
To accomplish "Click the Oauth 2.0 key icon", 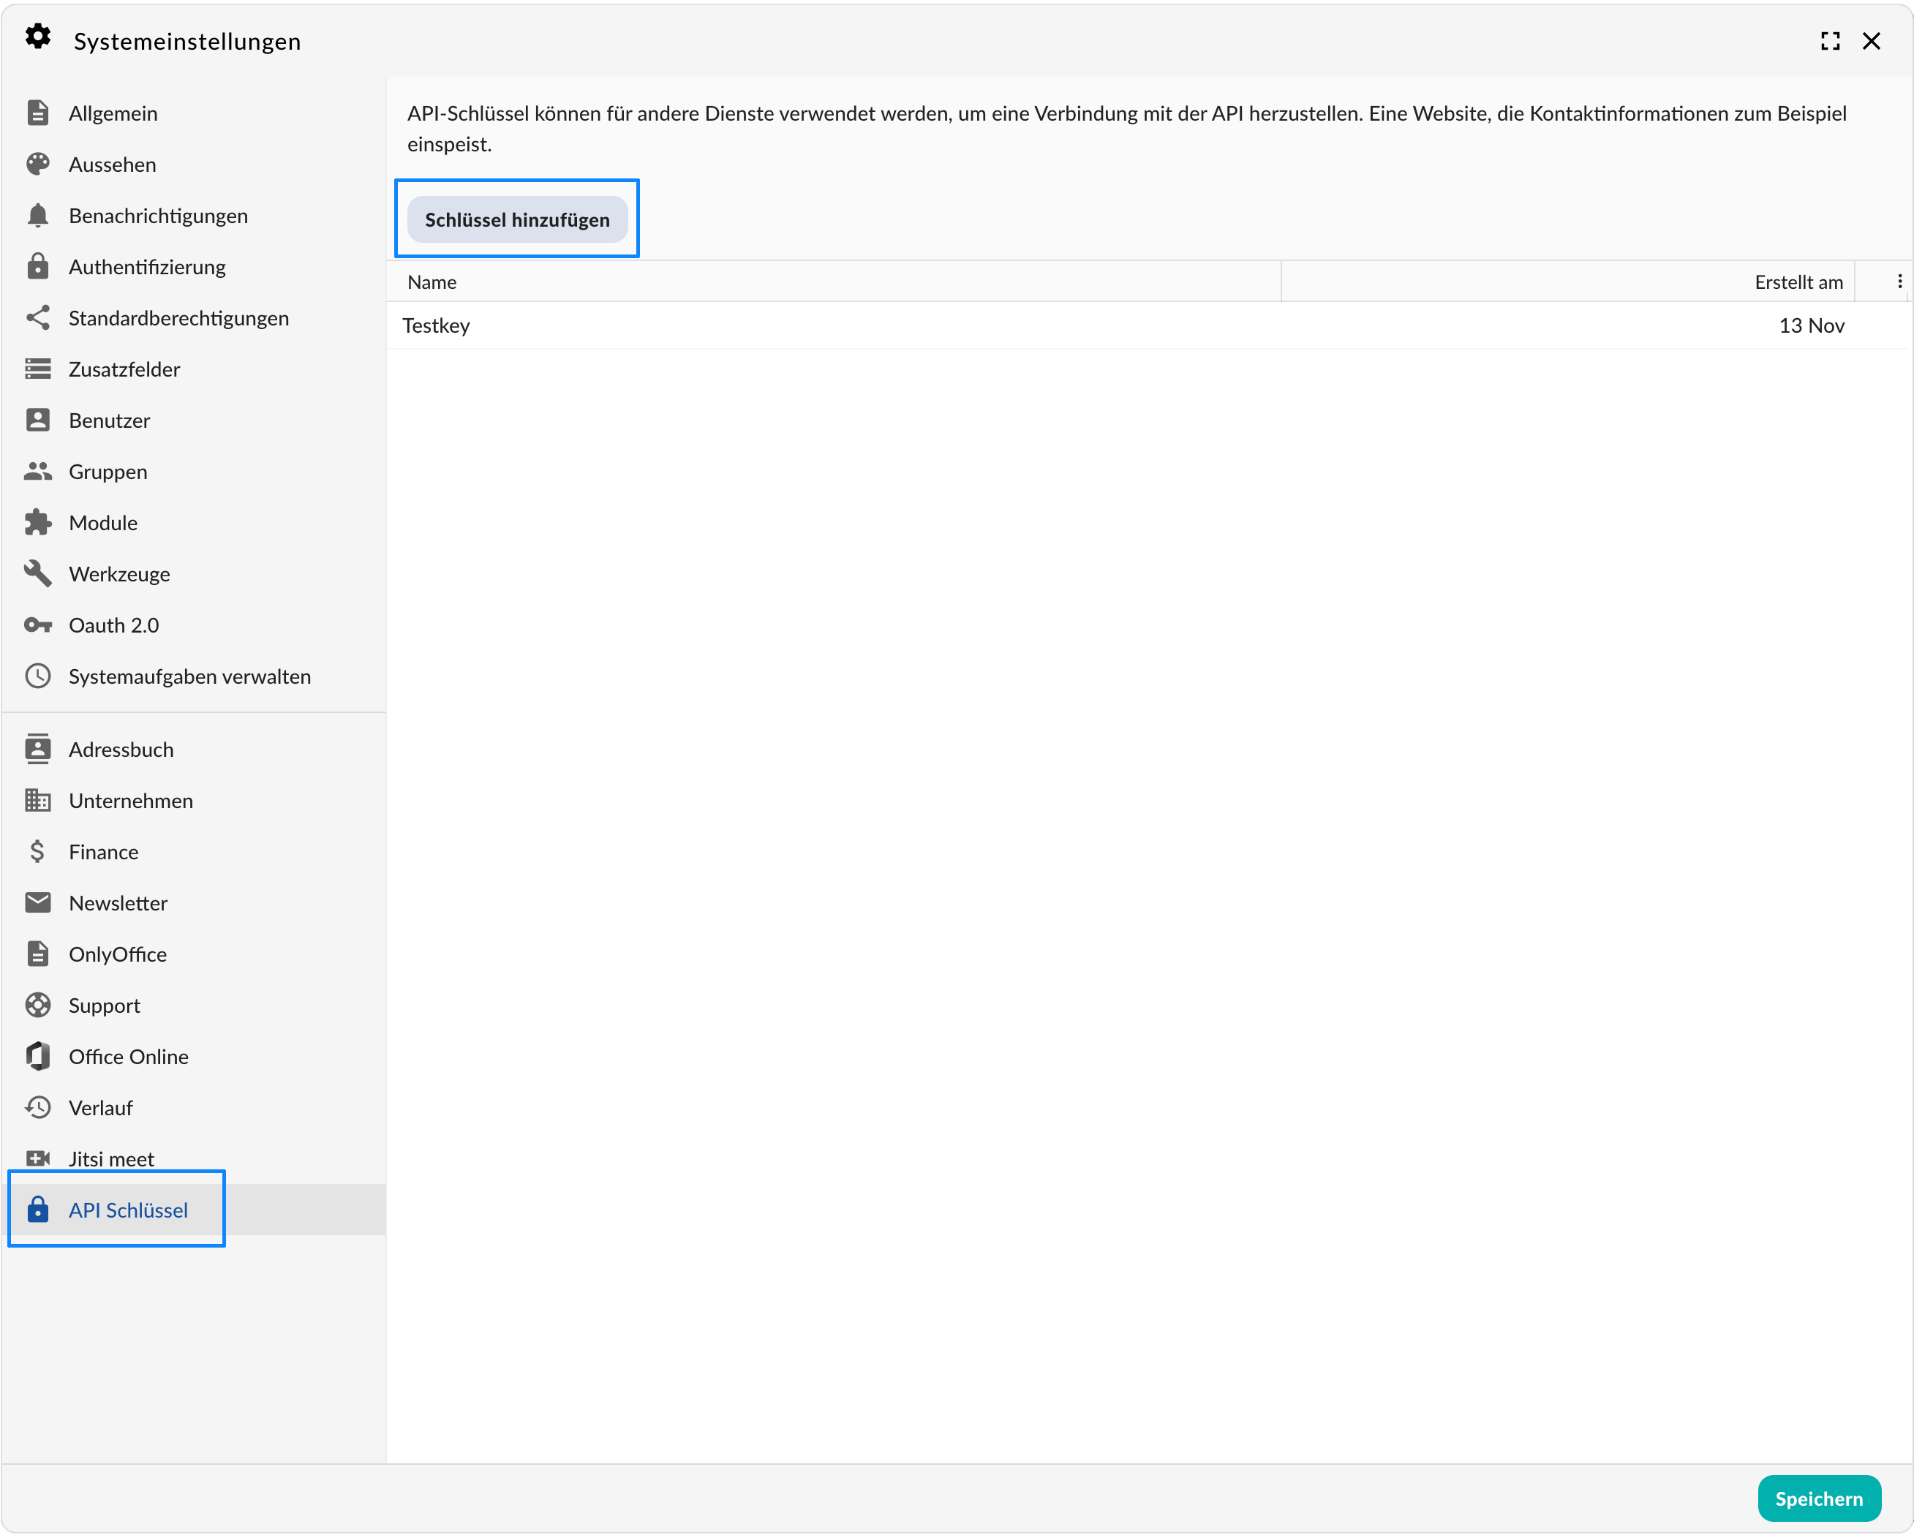I will click(x=37, y=625).
